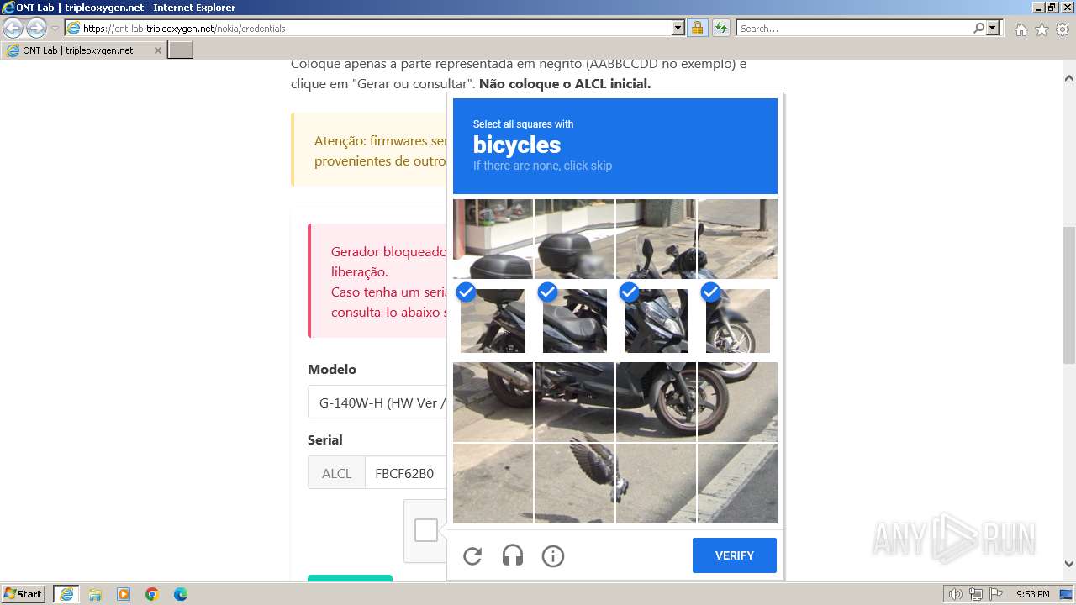Click the VERIFY button
This screenshot has width=1076, height=605.
[x=735, y=555]
